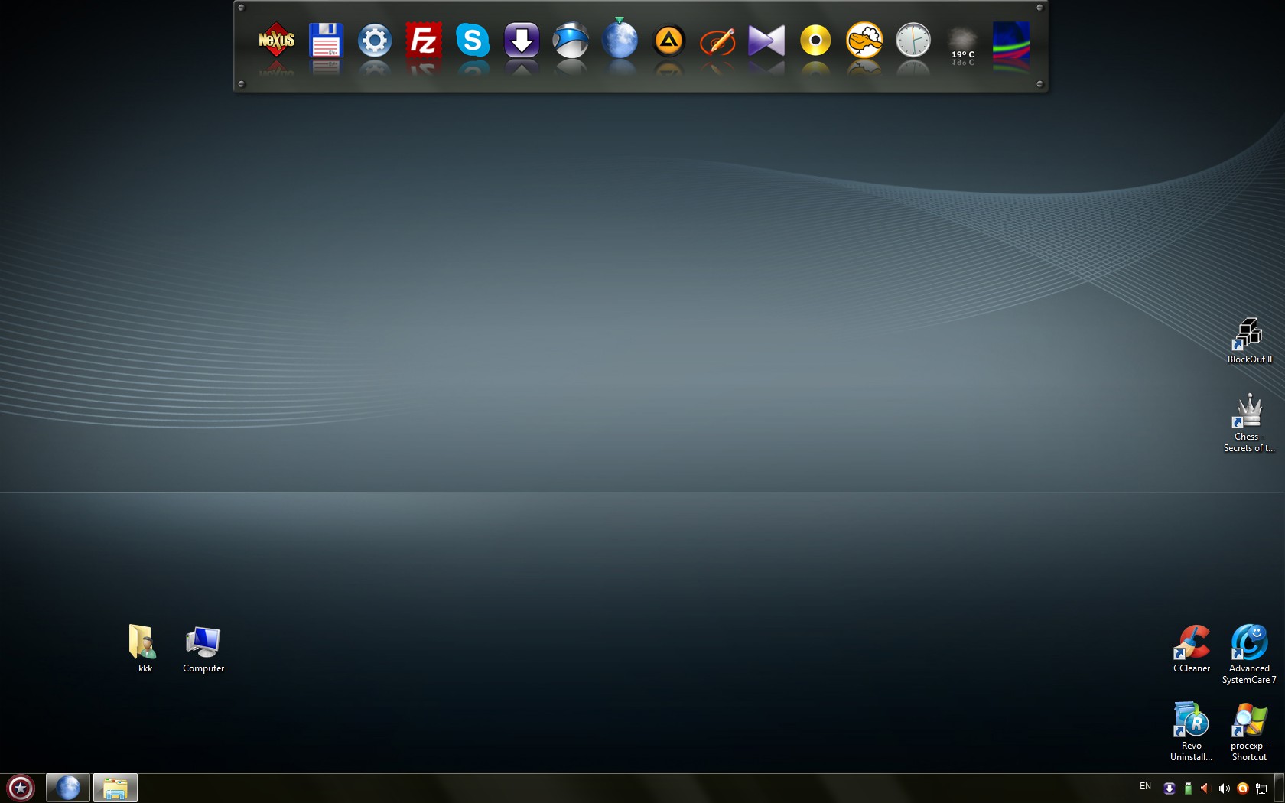The width and height of the screenshot is (1285, 803).
Task: Click the floppy disk dock icon
Action: click(326, 41)
